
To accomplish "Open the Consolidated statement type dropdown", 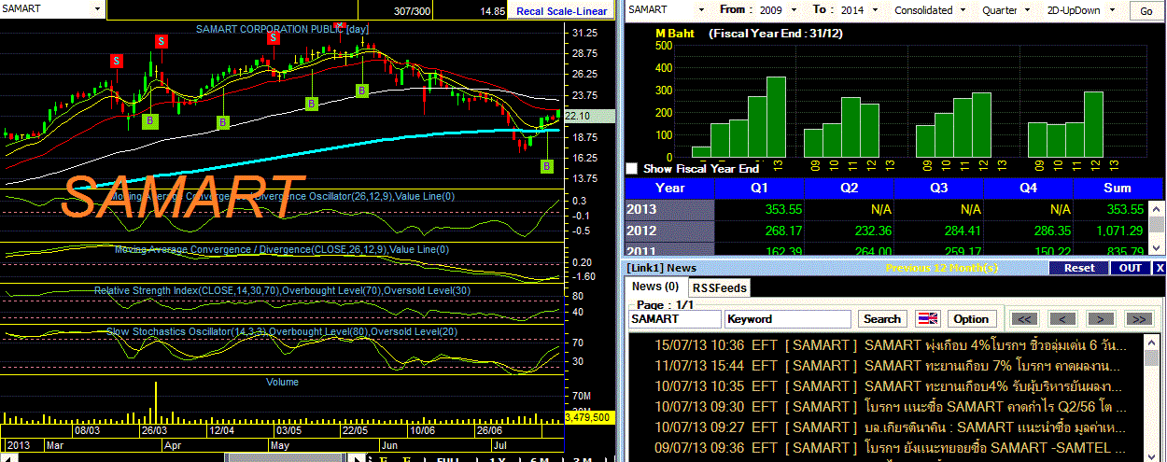I will click(x=961, y=10).
